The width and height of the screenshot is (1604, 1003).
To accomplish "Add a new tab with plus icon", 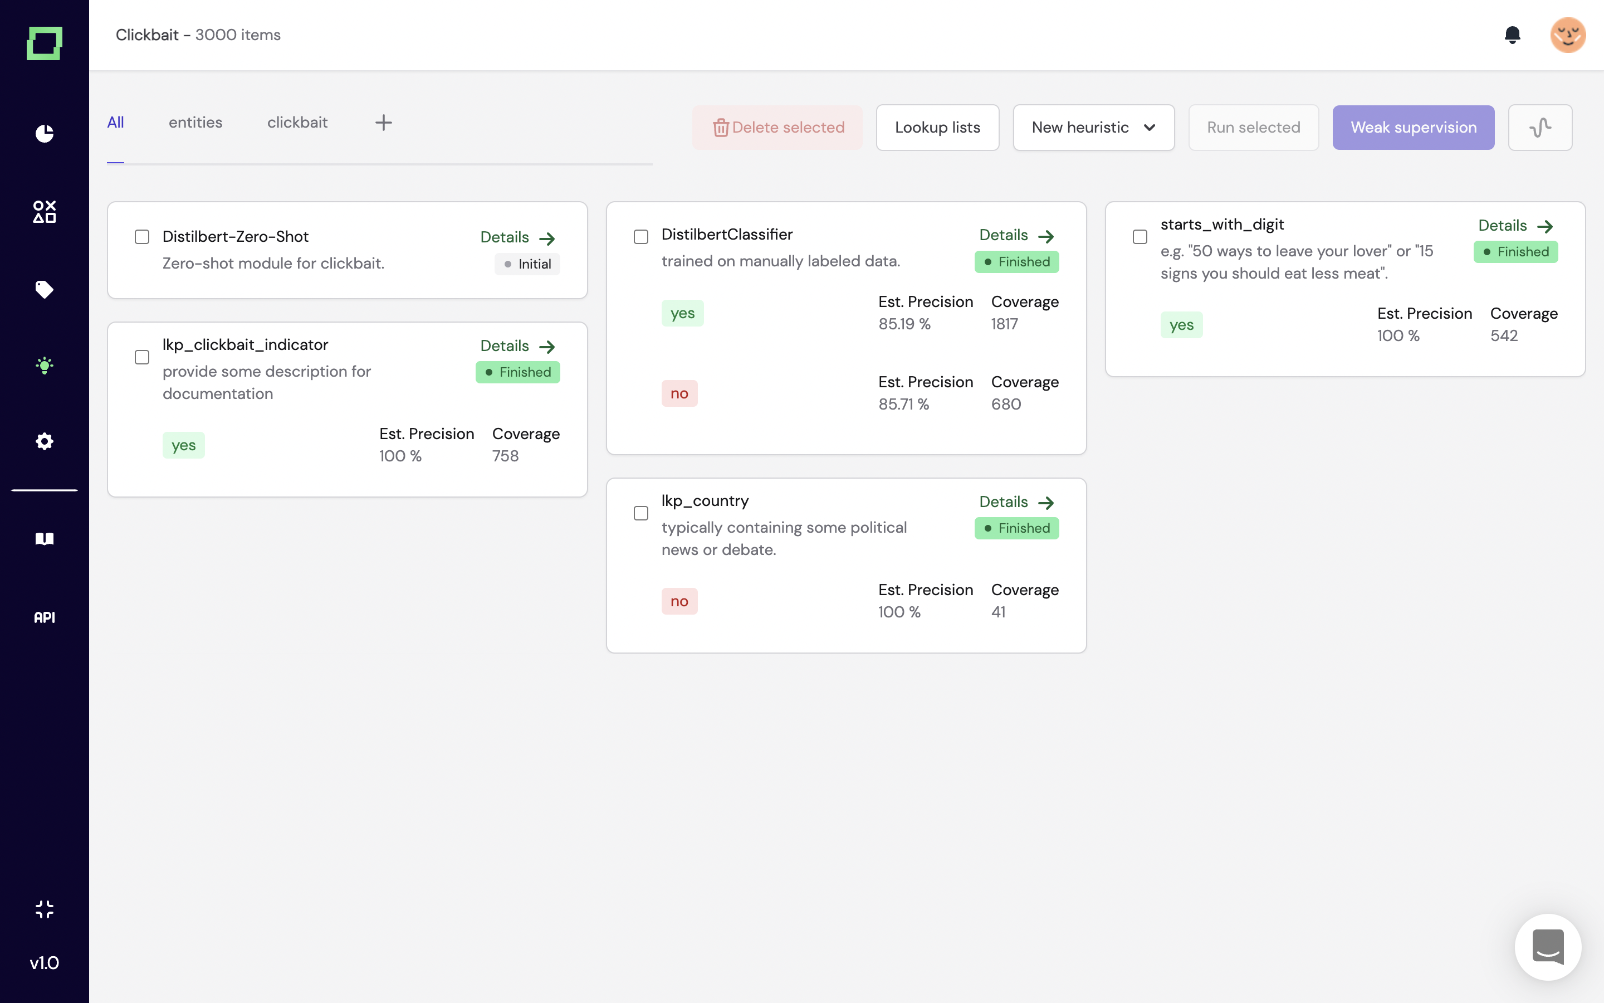I will (x=383, y=123).
